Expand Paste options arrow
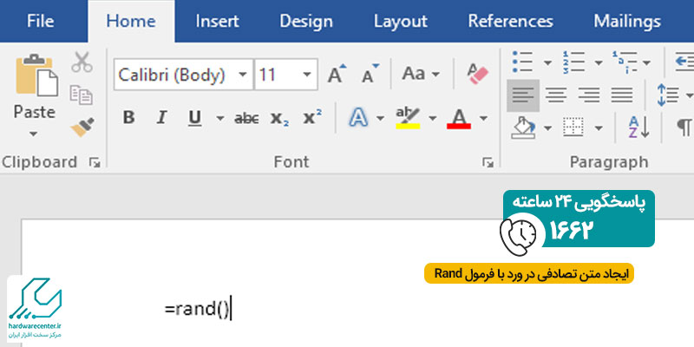Image resolution: width=694 pixels, height=347 pixels. 34,134
